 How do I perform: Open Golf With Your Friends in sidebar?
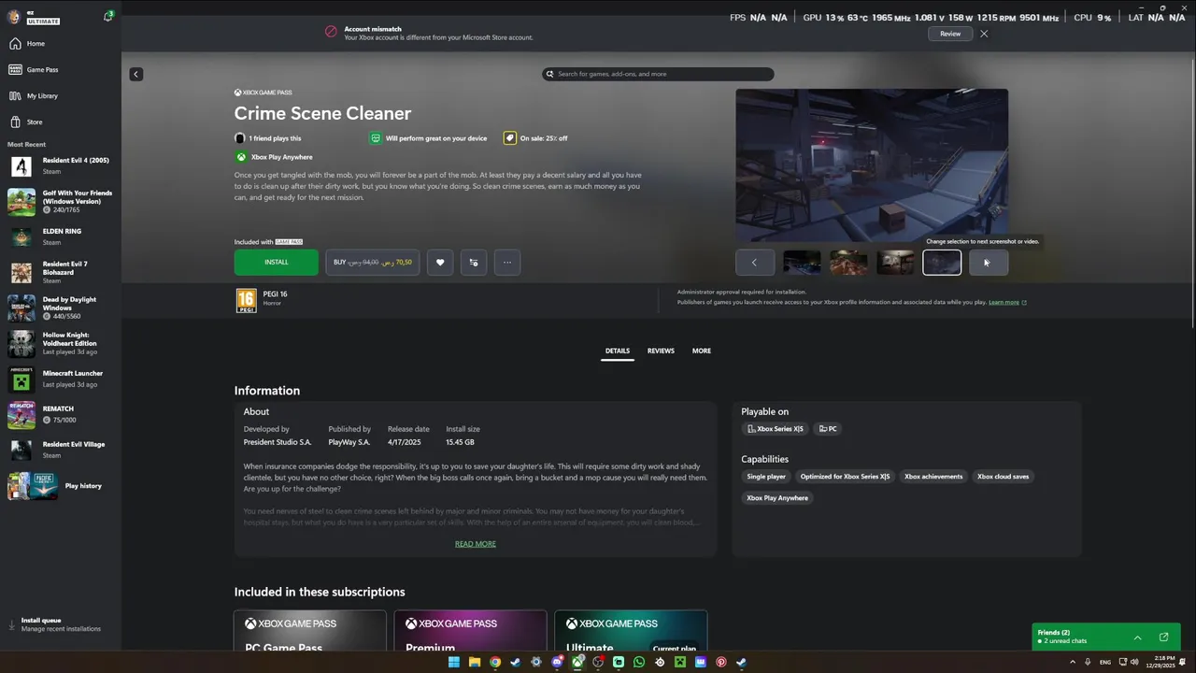click(61, 202)
